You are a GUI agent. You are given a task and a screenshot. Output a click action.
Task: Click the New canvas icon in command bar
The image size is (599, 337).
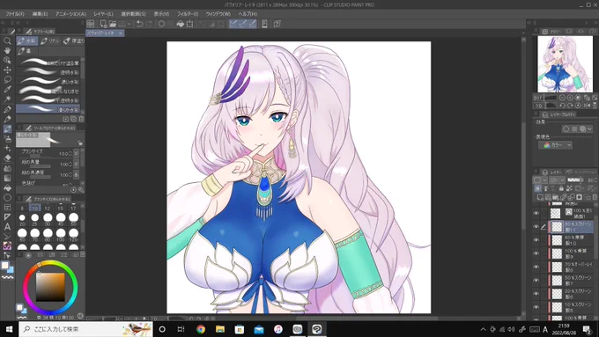103,24
